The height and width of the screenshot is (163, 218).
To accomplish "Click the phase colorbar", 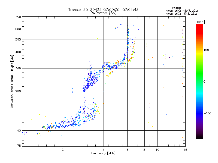I will [x=199, y=81].
